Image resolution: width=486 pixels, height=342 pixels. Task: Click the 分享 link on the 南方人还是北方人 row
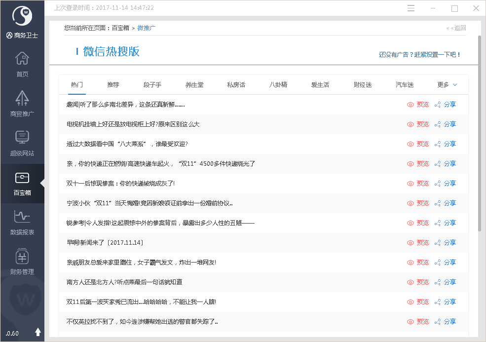click(x=449, y=282)
